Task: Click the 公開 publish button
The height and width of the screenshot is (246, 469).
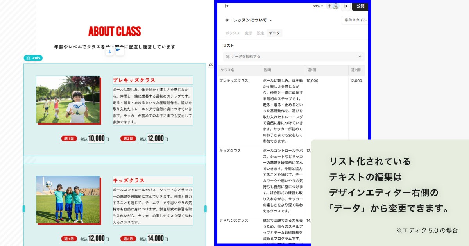Action: (x=360, y=6)
